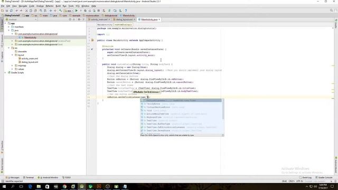The width and height of the screenshot is (338, 190).
Task: Expand the mipmap folder
Action: coord(12,65)
